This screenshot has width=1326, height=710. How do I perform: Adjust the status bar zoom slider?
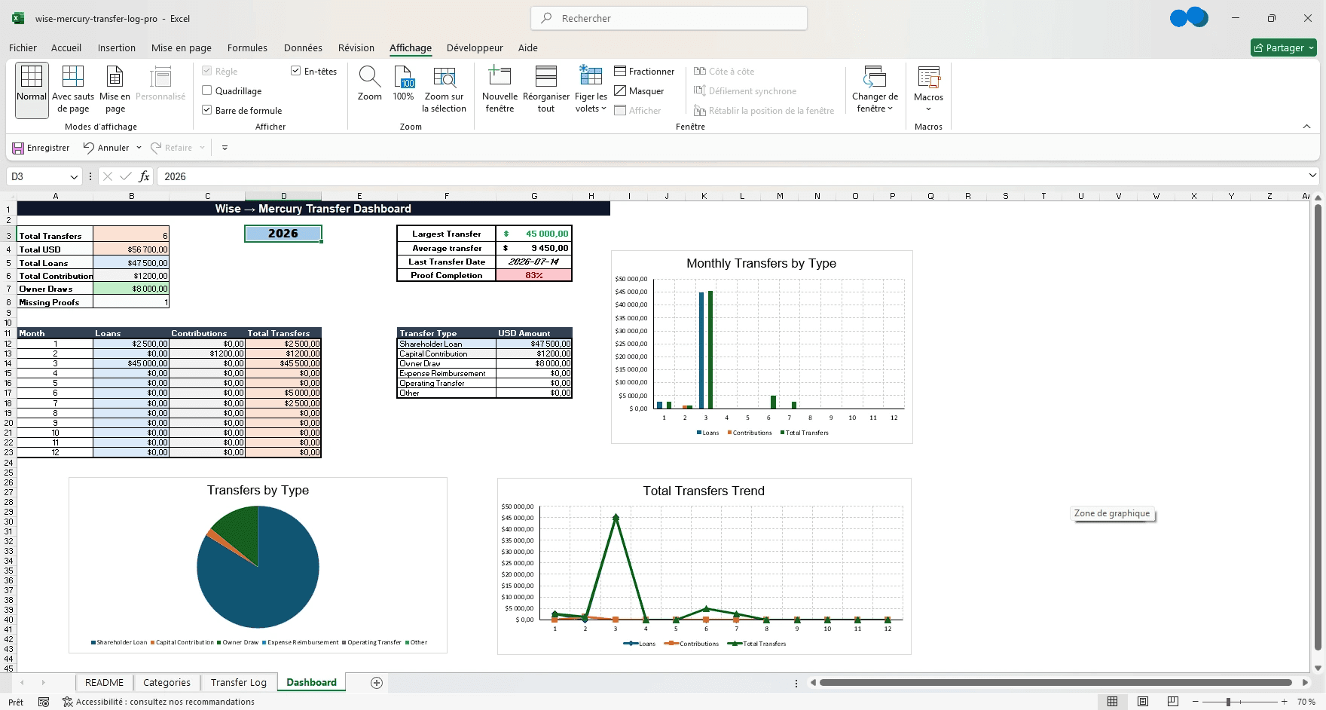coord(1228,702)
